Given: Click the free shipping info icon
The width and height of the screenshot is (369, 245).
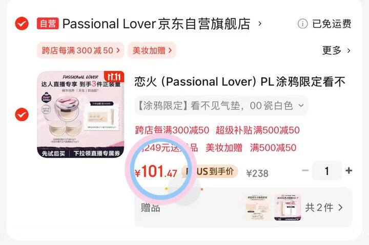Looking at the screenshot, I should (302, 24).
